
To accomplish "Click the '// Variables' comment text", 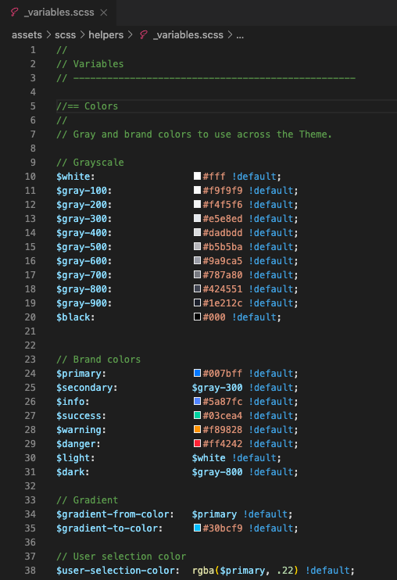I will tap(90, 64).
